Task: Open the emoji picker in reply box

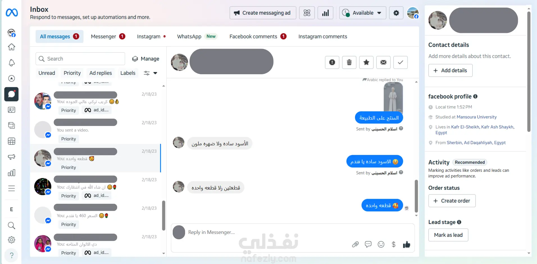Action: click(x=381, y=244)
